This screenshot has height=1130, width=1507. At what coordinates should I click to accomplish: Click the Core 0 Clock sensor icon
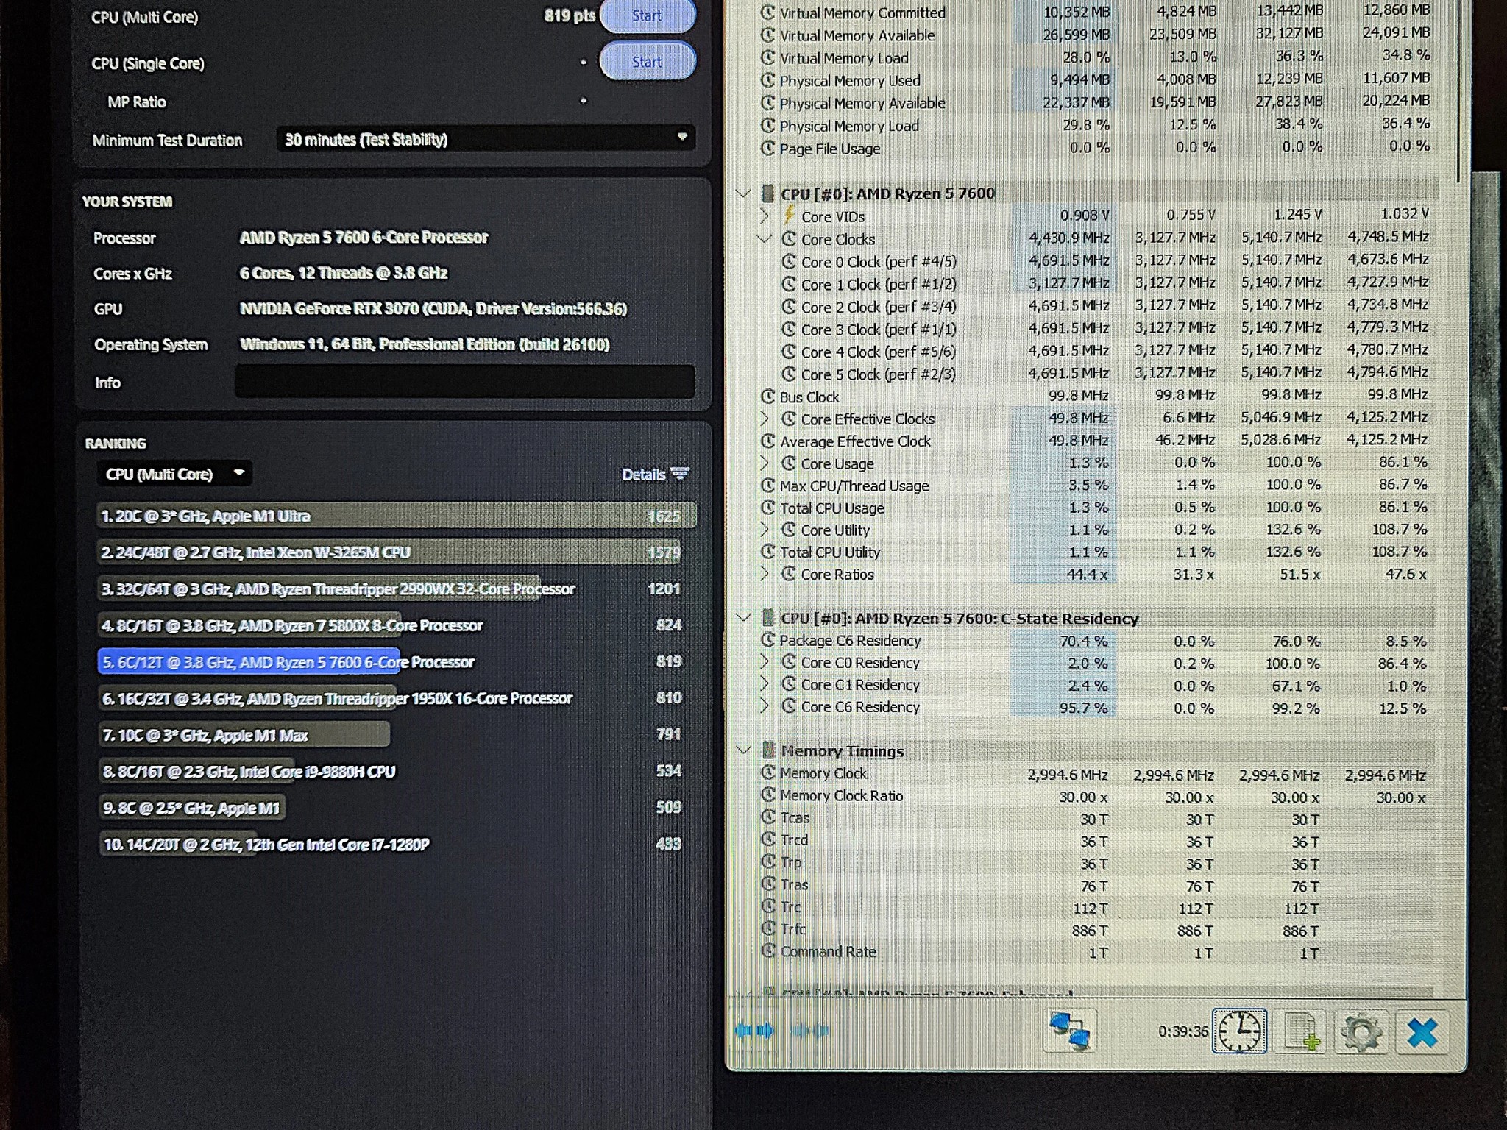[789, 261]
